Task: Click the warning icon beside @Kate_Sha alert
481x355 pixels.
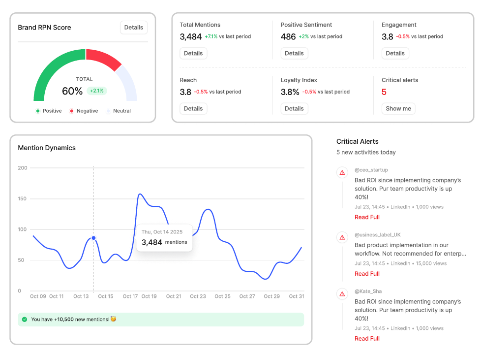Action: point(342,294)
